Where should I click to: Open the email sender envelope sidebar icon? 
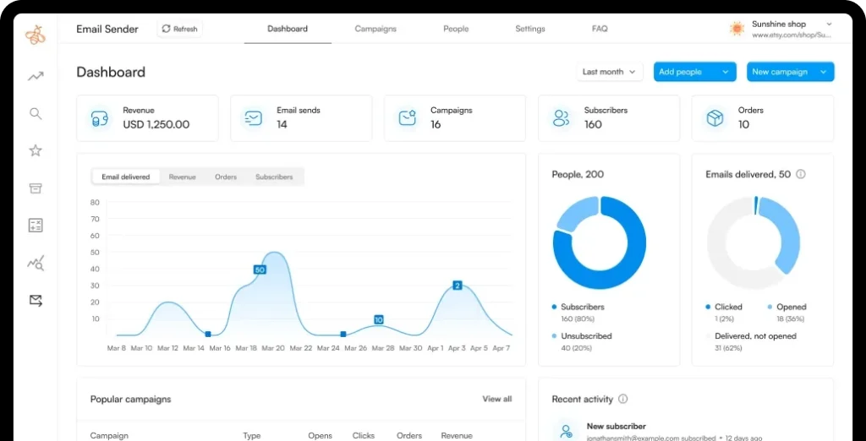(x=36, y=301)
